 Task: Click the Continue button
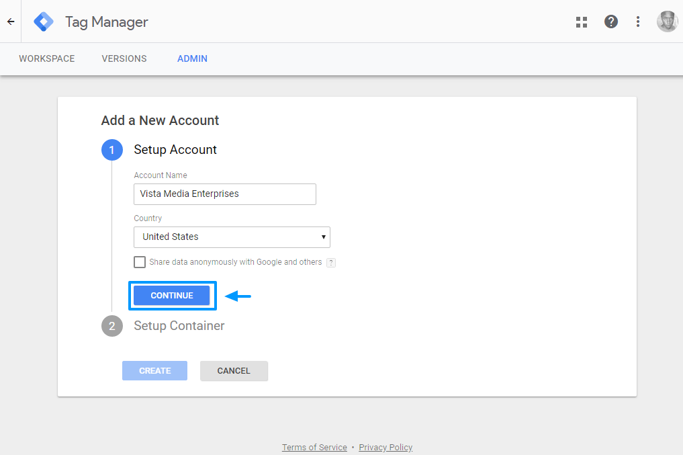click(x=172, y=296)
